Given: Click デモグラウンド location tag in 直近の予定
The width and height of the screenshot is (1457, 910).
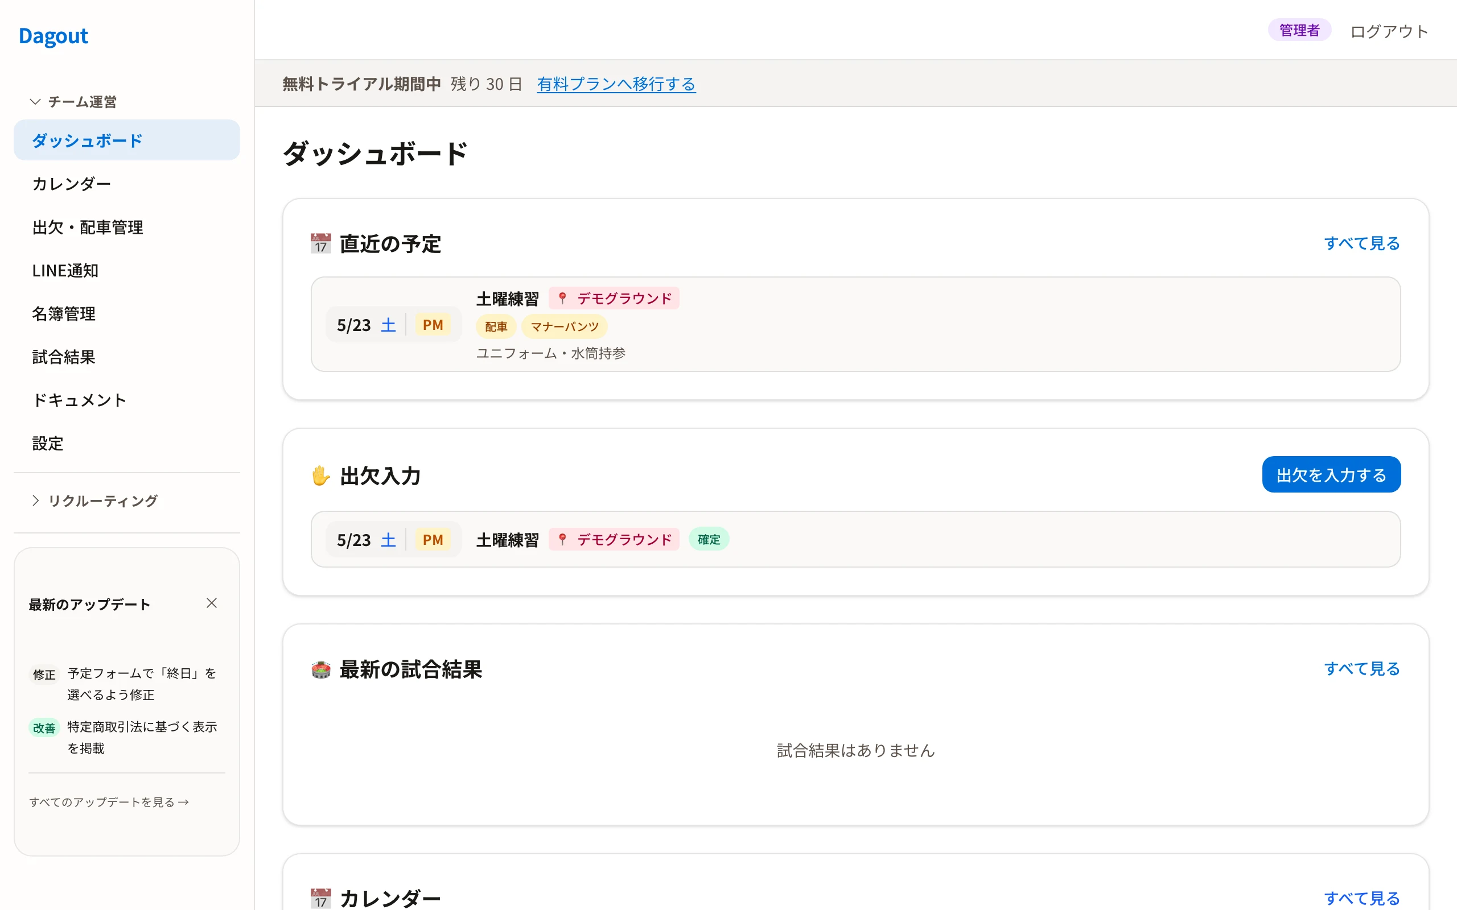Looking at the screenshot, I should [x=614, y=299].
